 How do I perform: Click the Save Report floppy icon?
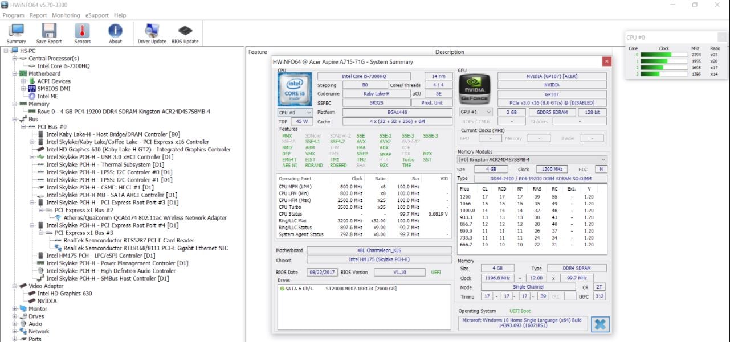(x=49, y=34)
